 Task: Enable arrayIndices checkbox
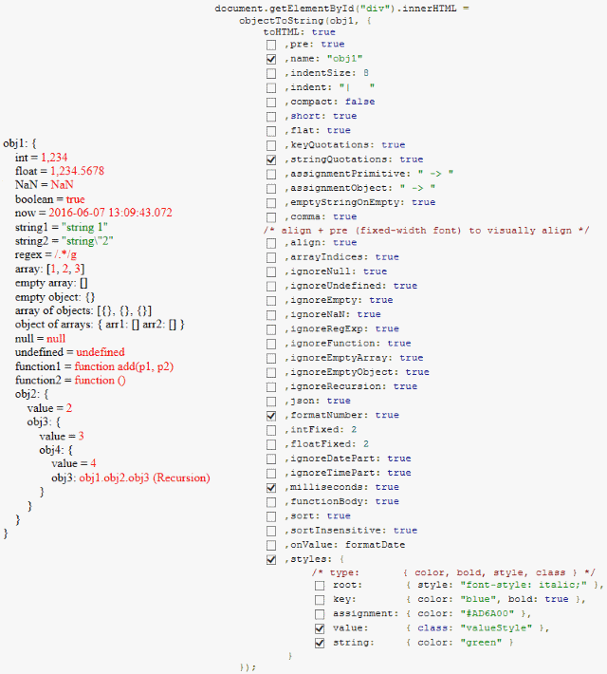pyautogui.click(x=271, y=257)
